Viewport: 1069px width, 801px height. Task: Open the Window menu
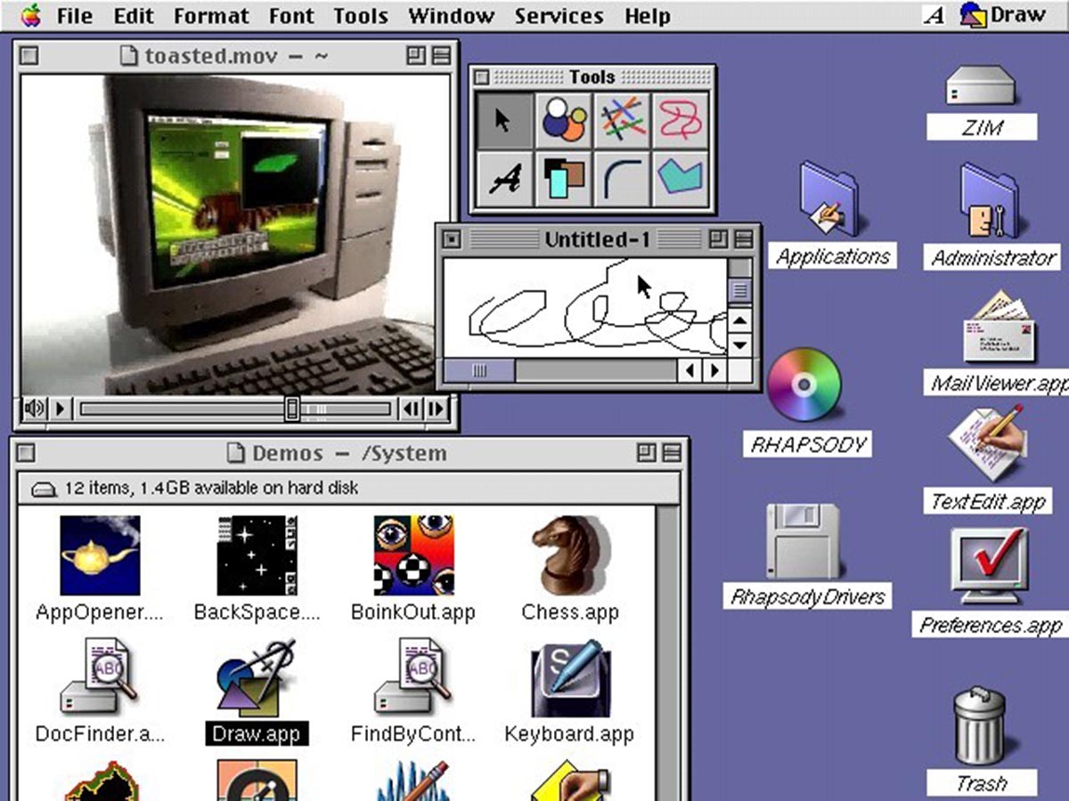451,16
